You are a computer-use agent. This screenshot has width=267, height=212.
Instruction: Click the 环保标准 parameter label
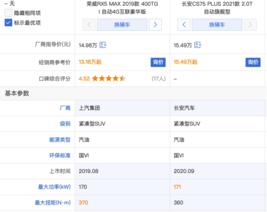pyautogui.click(x=60, y=155)
